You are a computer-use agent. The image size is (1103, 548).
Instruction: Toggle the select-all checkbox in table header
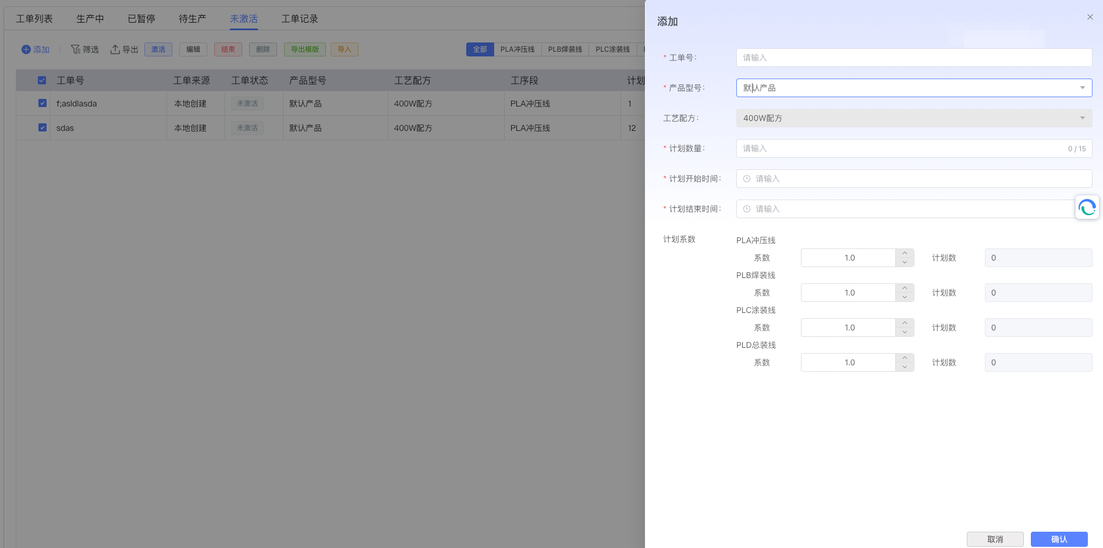(42, 80)
